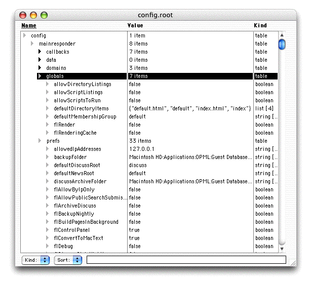Collapse the globals table triangle

[40, 76]
